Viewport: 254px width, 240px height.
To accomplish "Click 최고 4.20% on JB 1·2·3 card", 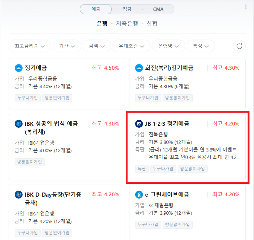I will tap(226, 124).
